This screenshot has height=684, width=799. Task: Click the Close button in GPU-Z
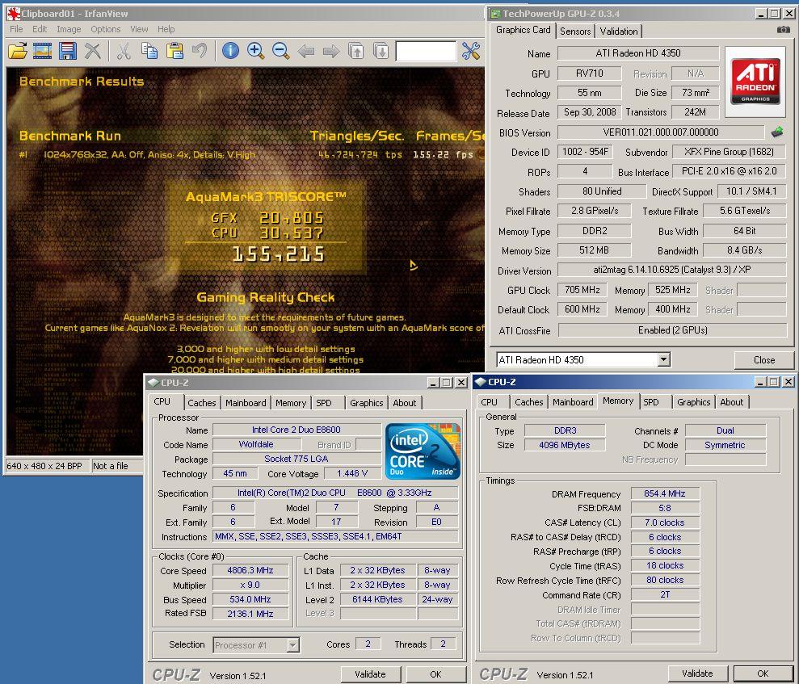763,359
